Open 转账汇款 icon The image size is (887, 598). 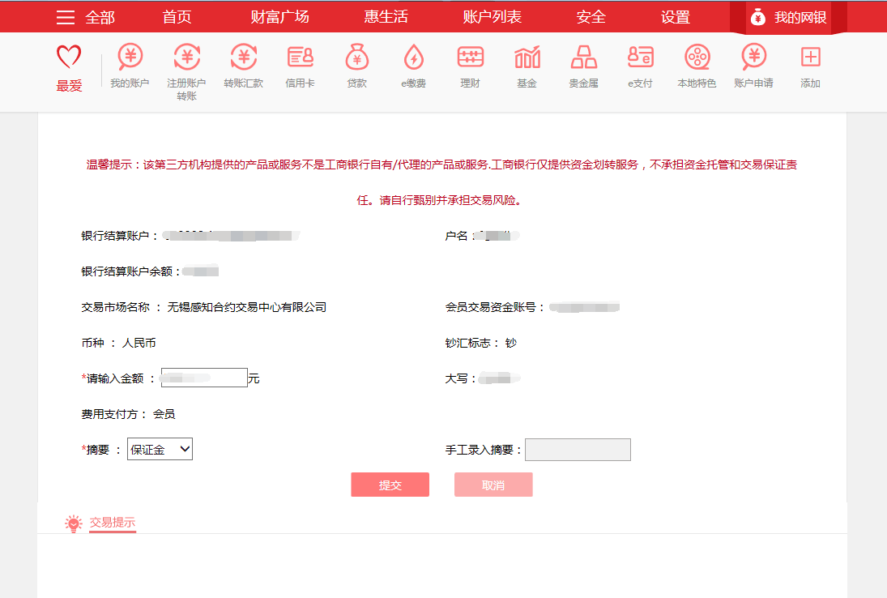point(243,57)
